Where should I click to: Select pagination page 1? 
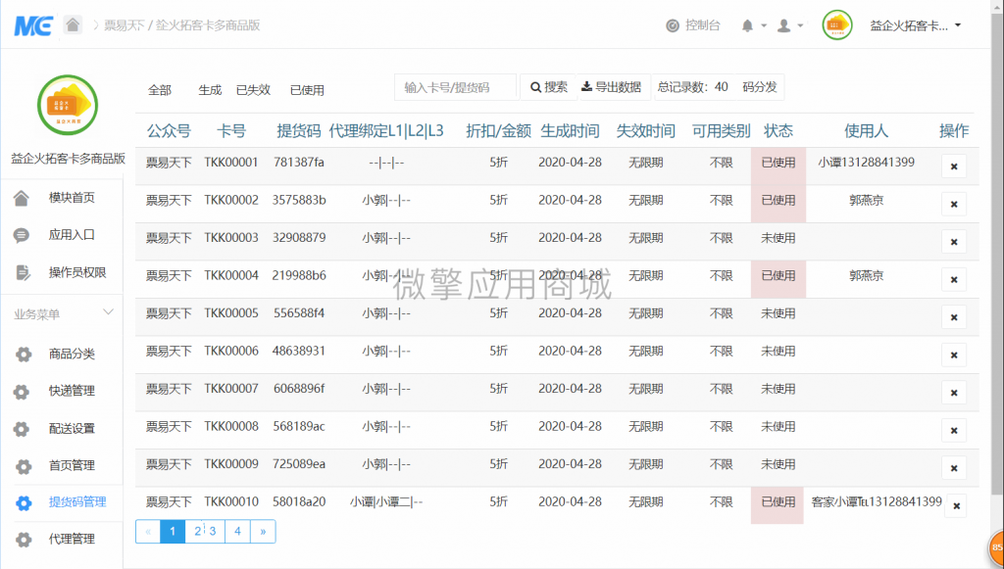pos(173,531)
